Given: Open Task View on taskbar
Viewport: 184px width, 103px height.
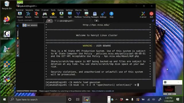Looking at the screenshot, I should click(78, 99).
